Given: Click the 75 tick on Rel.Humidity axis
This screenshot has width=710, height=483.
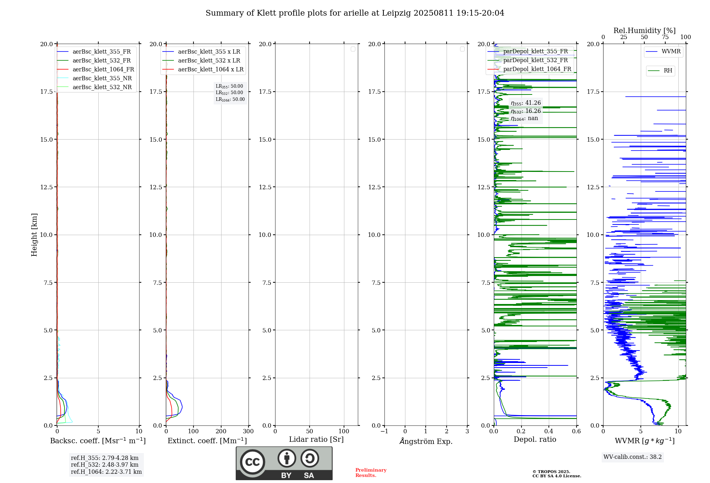Looking at the screenshot, I should [665, 37].
